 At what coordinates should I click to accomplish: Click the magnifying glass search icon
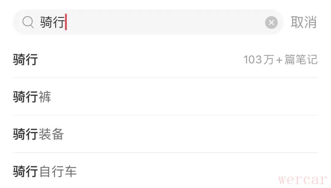pos(28,22)
